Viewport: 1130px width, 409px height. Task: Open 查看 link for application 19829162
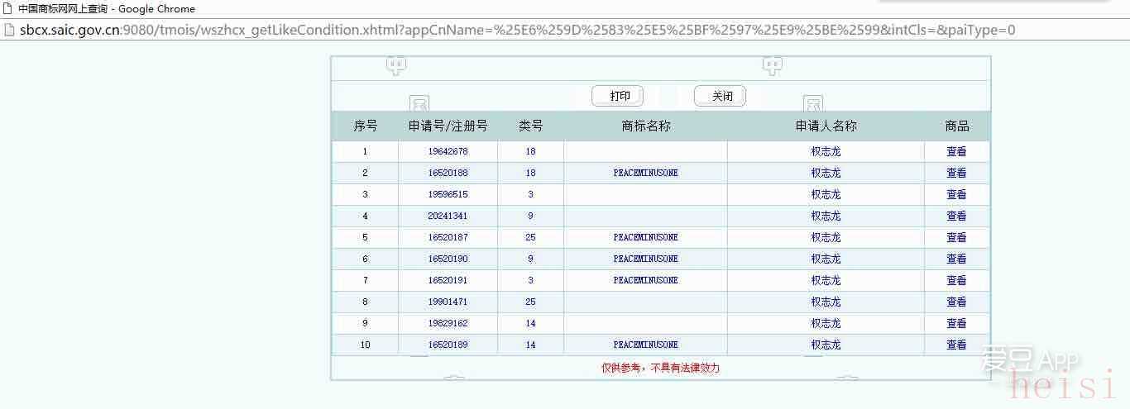click(x=956, y=324)
